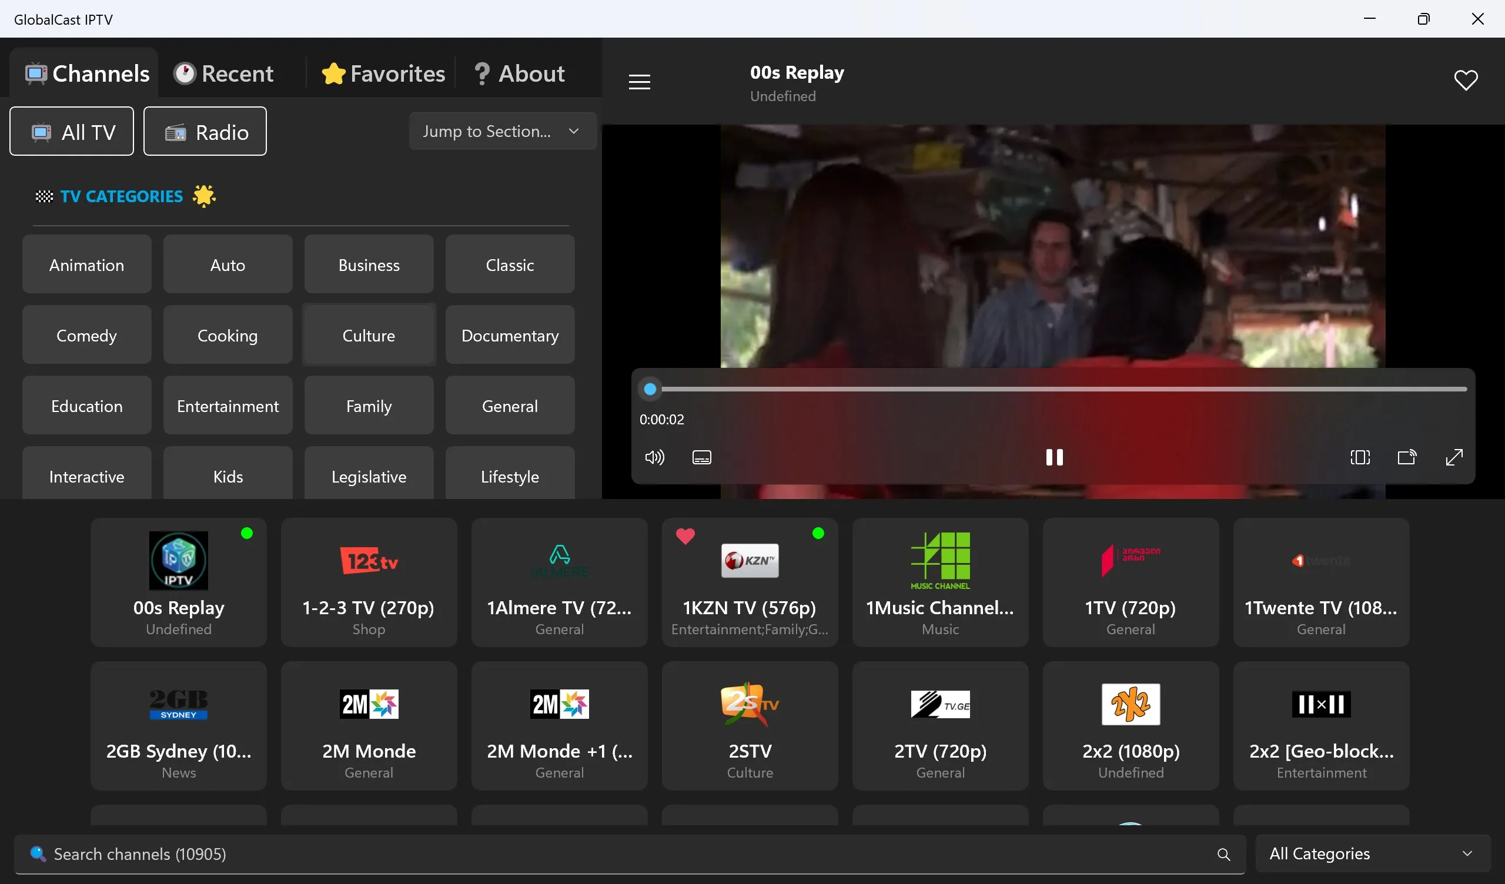Cast the video to another device
This screenshot has width=1505, height=884.
click(1406, 457)
